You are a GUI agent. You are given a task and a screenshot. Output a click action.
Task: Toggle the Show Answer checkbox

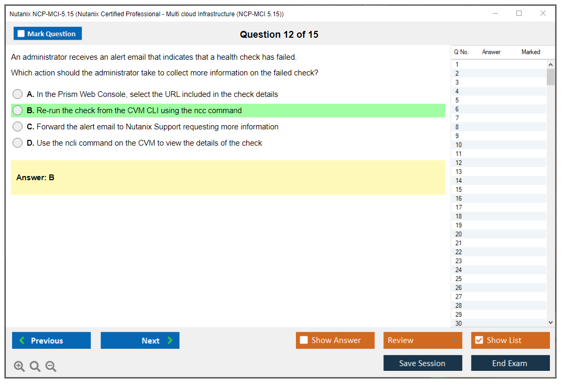(304, 340)
